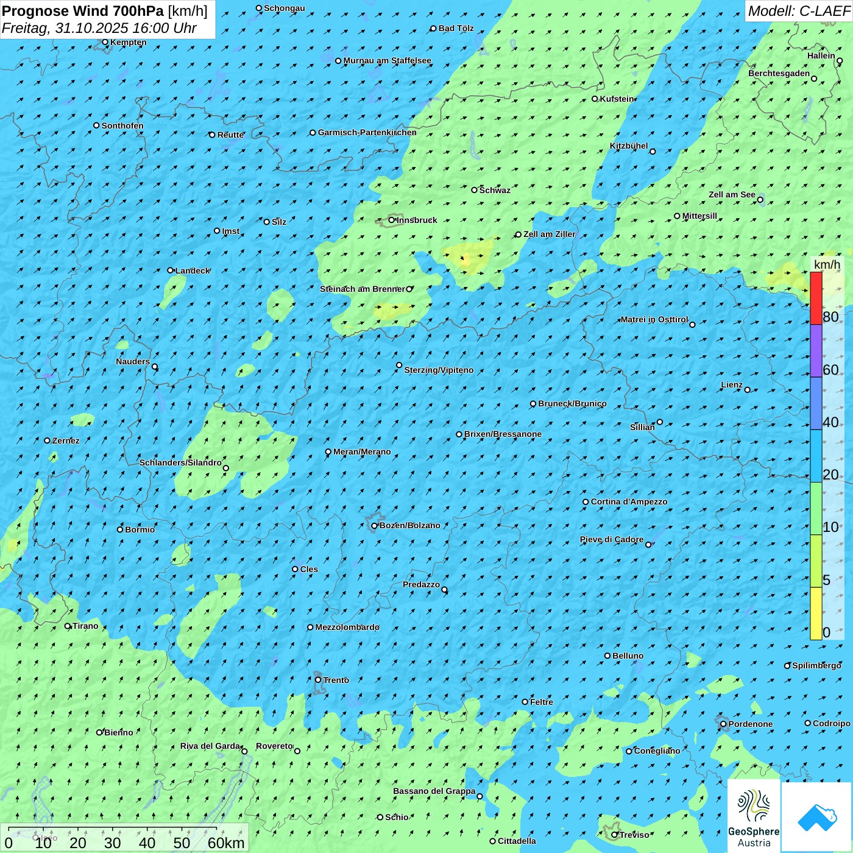Select the Riva del Garda label

tap(210, 746)
